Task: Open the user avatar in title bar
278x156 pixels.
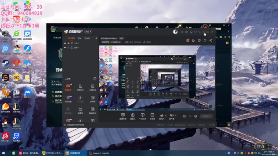Action: click(175, 32)
